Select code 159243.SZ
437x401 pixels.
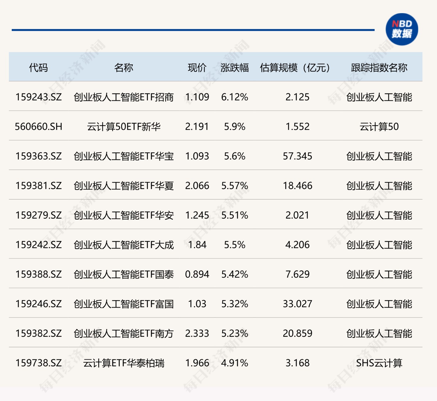click(x=38, y=97)
